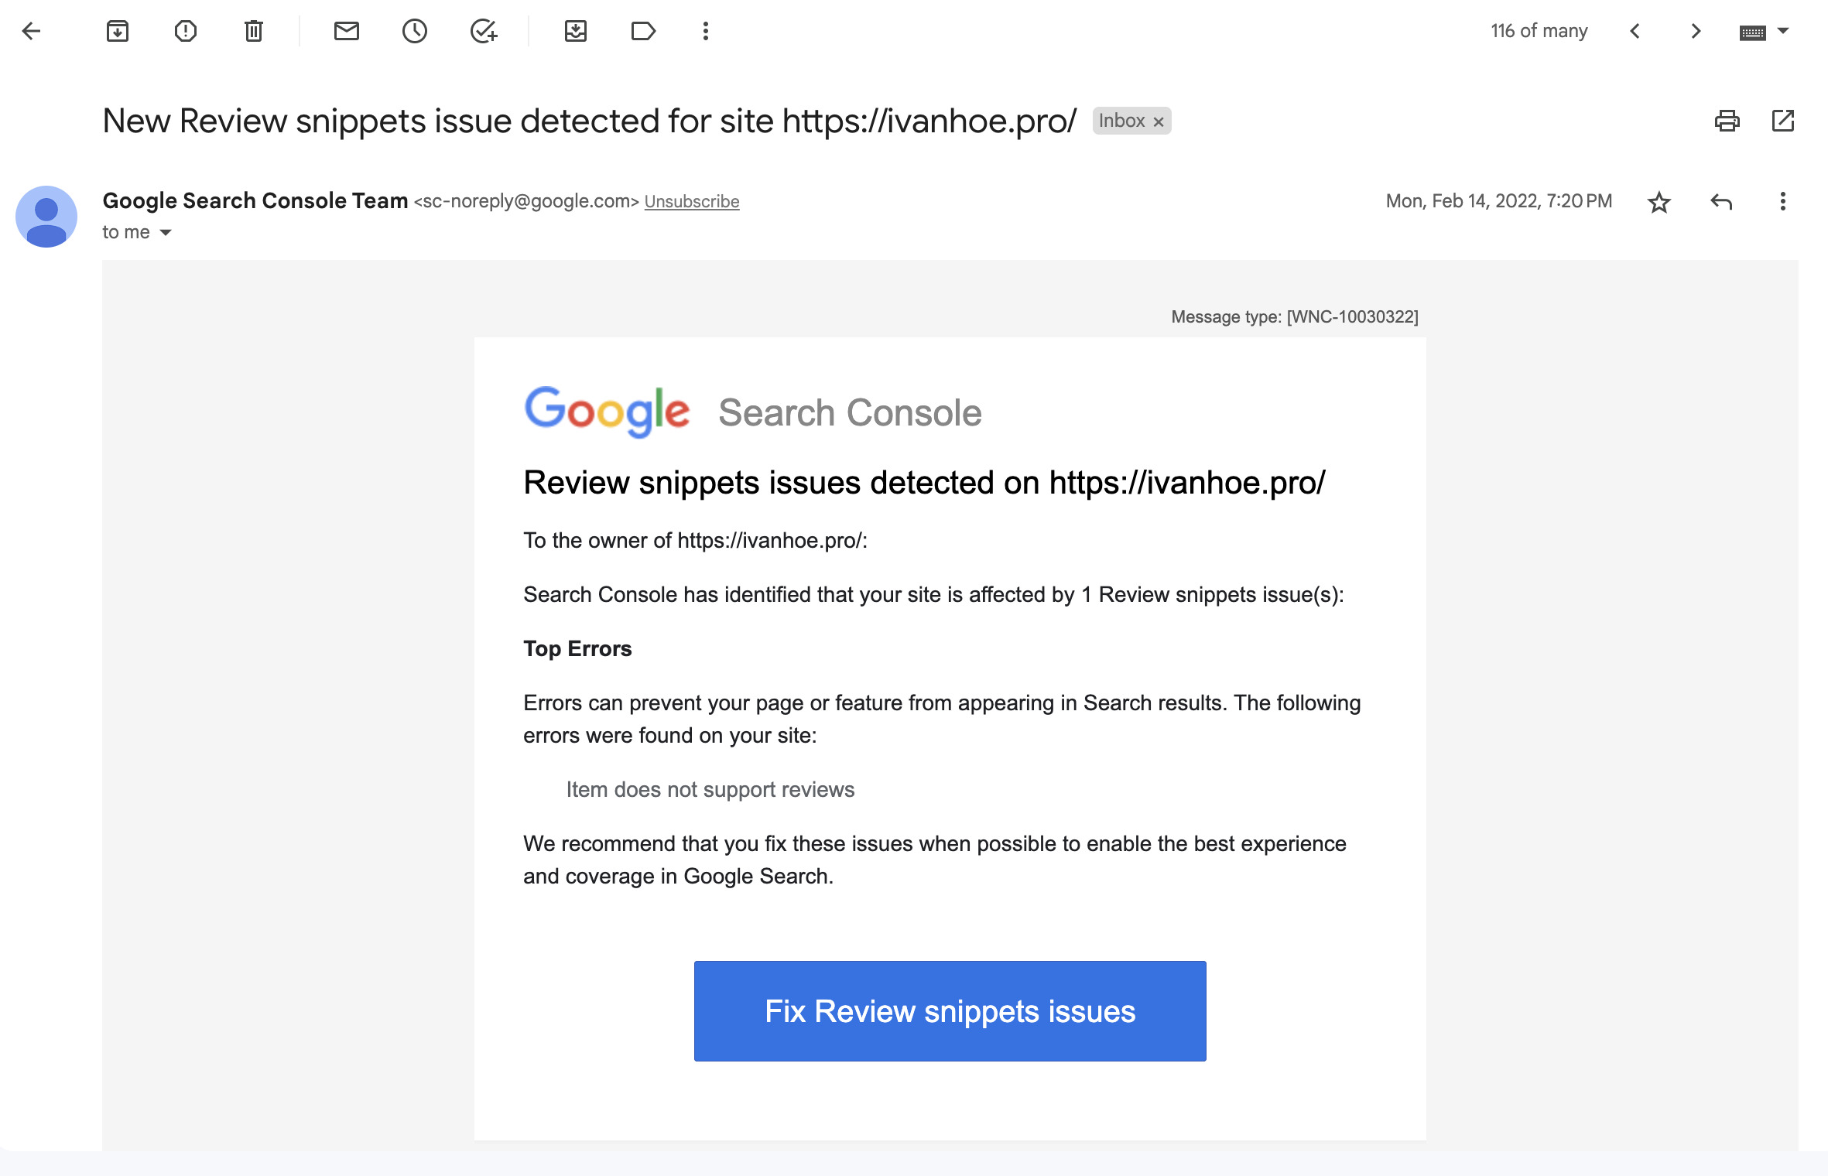This screenshot has width=1828, height=1176.
Task: Reply to the Google Search Console Team
Action: click(1721, 202)
